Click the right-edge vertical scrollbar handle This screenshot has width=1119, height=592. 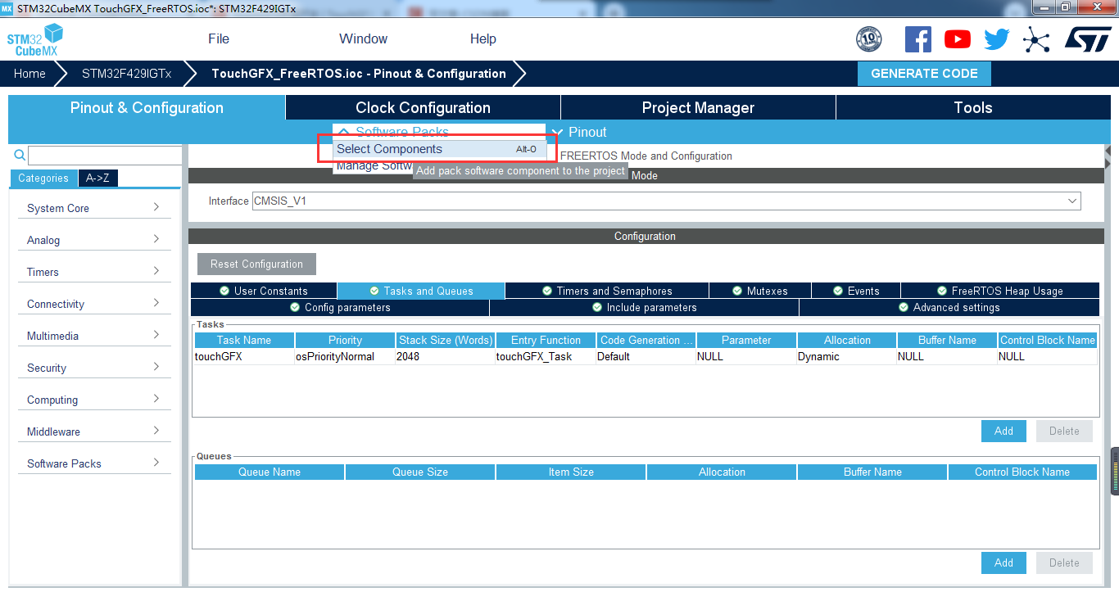(1114, 471)
